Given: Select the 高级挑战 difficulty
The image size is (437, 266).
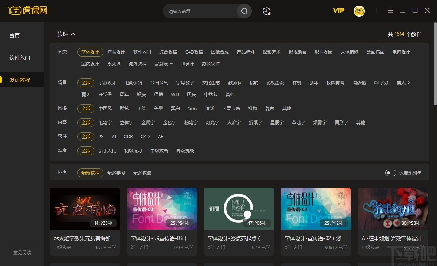Looking at the screenshot, I should click(185, 150).
